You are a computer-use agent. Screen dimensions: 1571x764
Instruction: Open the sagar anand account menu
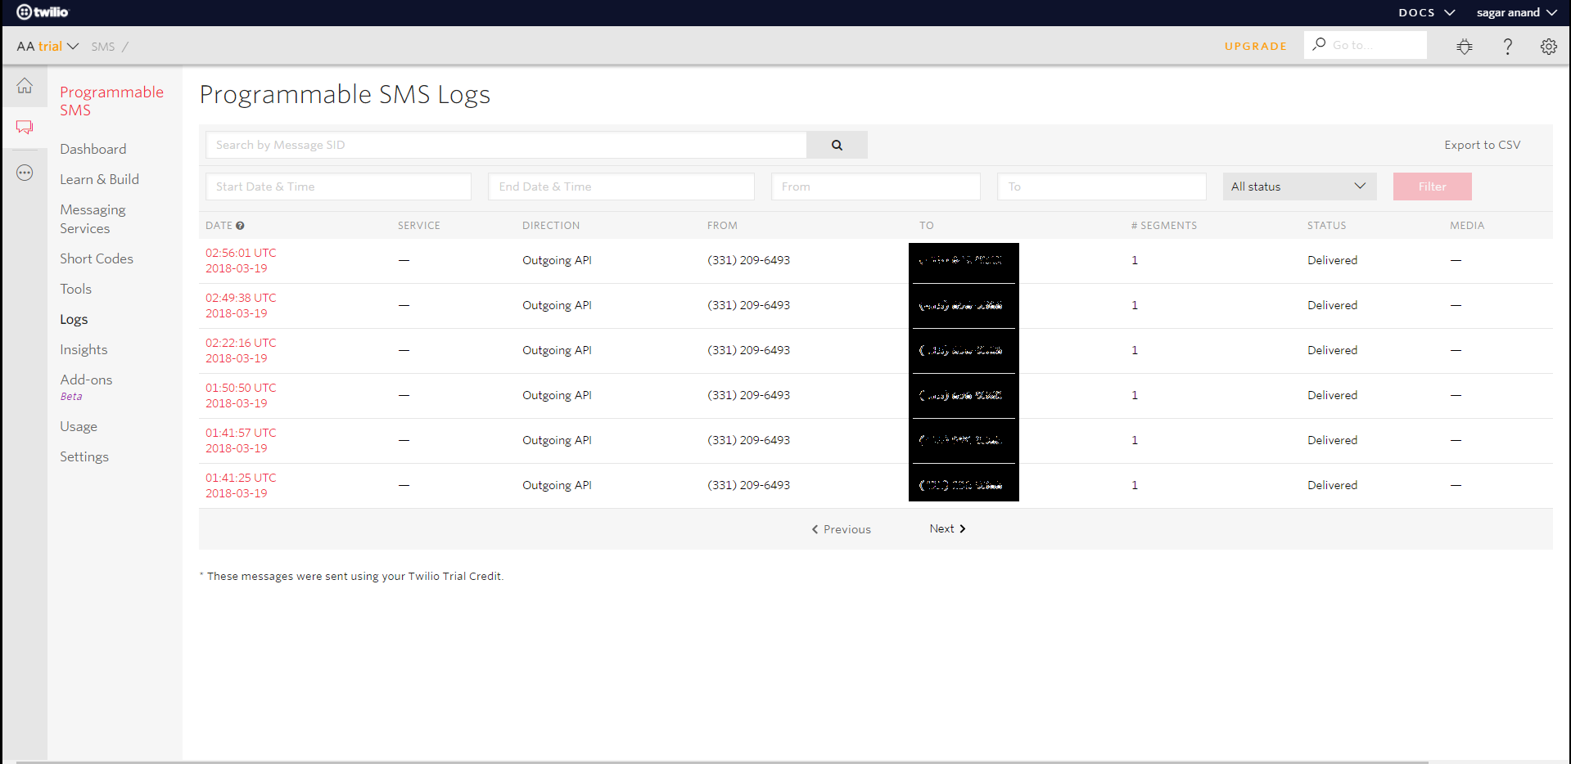click(1516, 12)
